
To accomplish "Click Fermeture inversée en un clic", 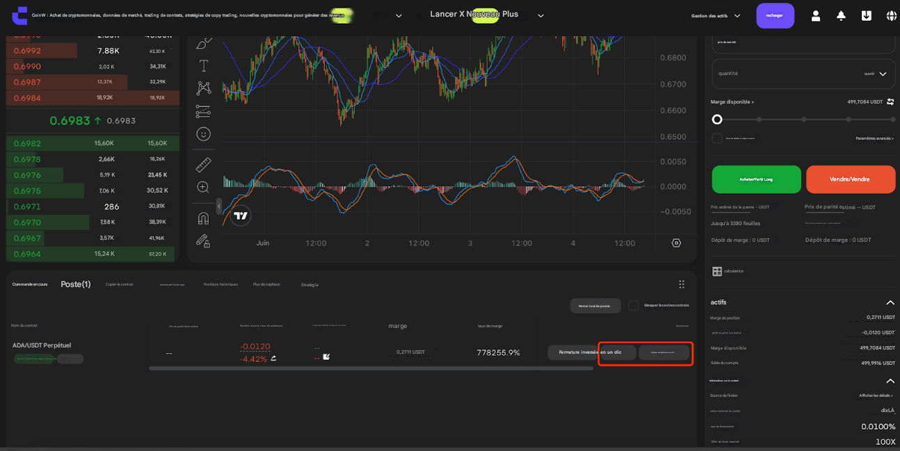I will (x=590, y=352).
